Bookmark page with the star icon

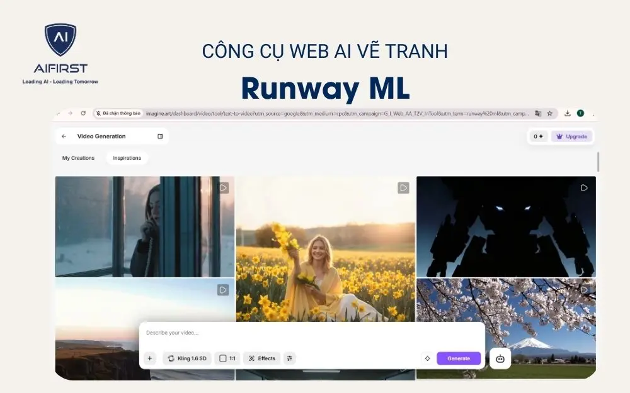pos(549,114)
